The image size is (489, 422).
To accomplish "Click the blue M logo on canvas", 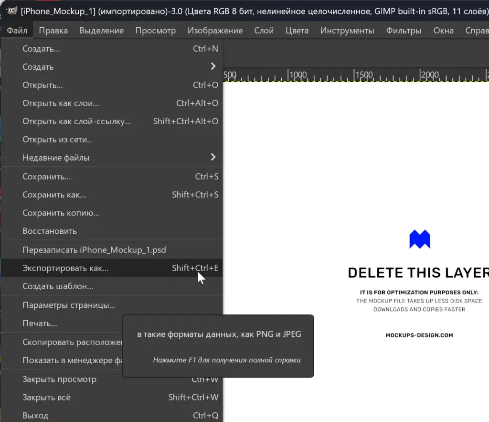I will point(420,239).
